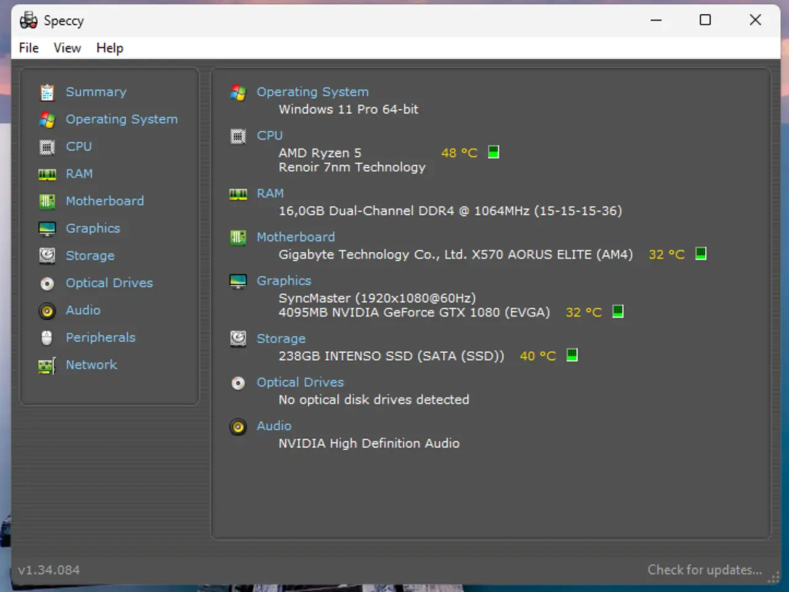
Task: Click the version number v1.34.084
Action: point(49,570)
